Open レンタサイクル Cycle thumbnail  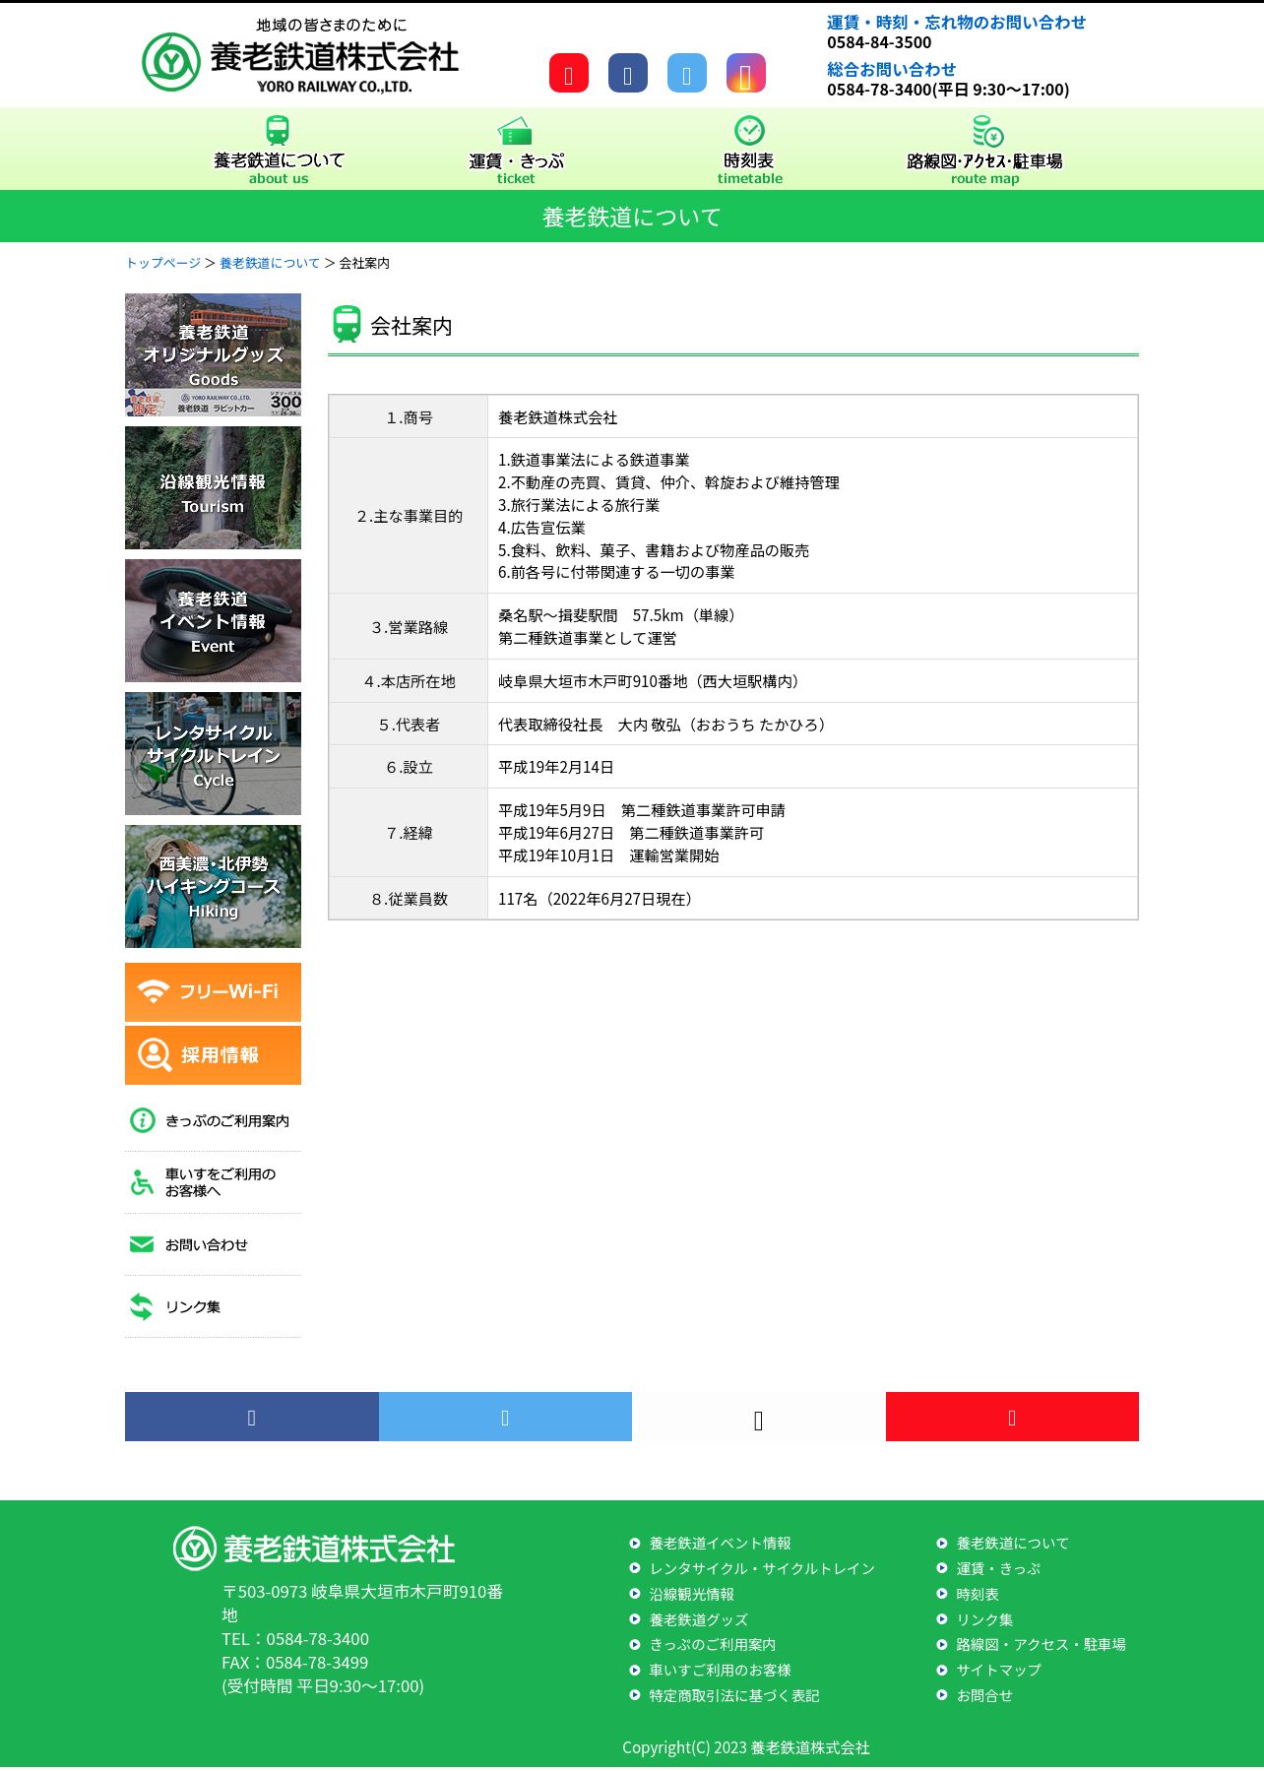213,753
